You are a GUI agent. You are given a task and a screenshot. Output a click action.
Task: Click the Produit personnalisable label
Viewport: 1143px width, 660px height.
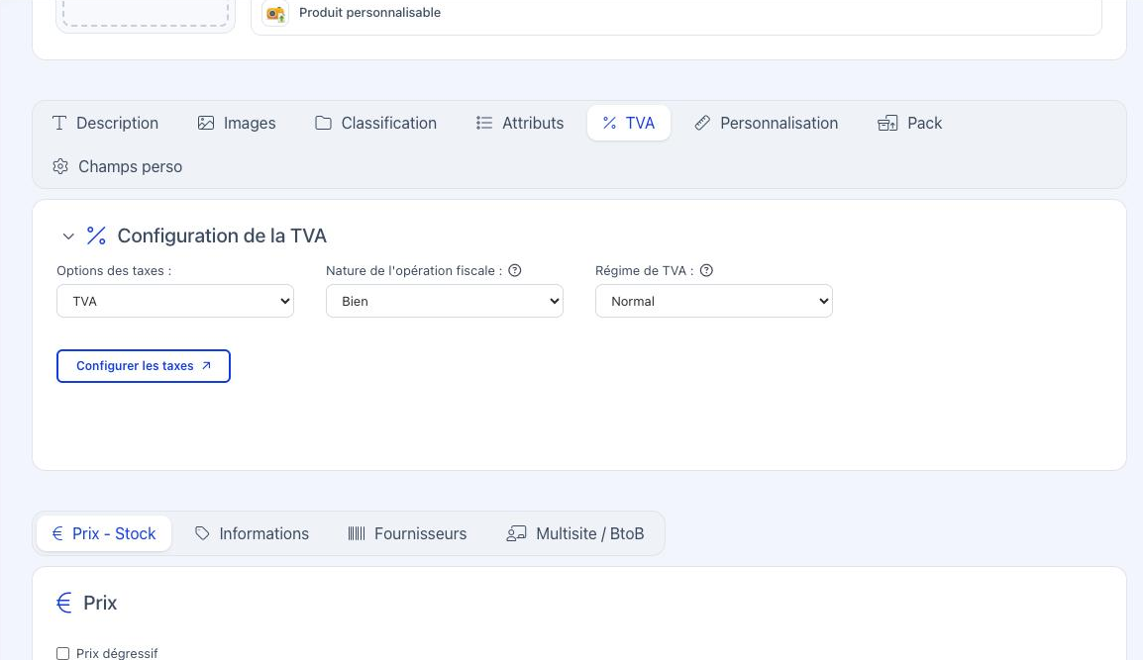coord(369,13)
